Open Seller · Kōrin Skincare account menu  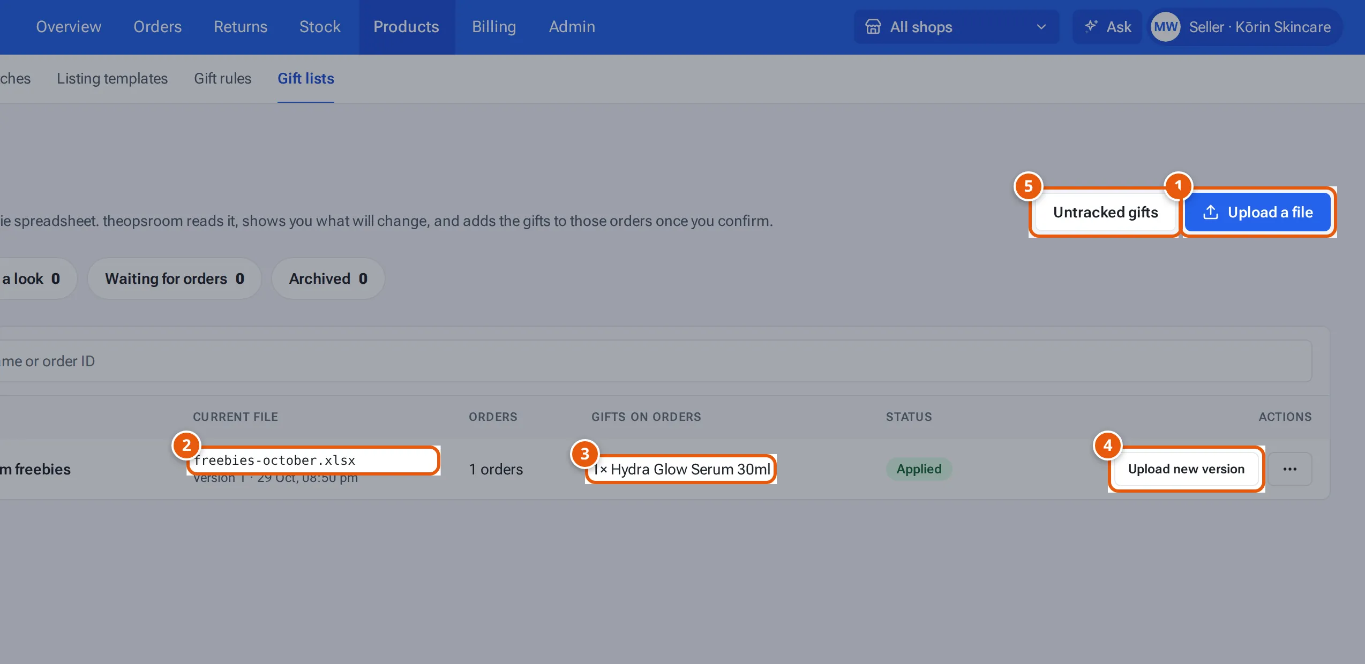click(1246, 27)
